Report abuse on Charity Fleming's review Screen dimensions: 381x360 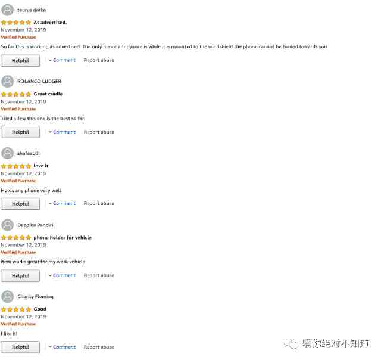tap(99, 347)
